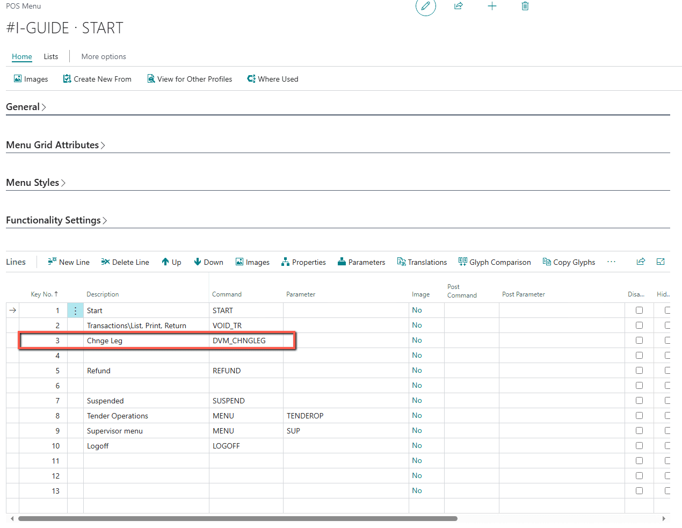
Task: Click the horizontal scrollbar thumb
Action: [x=237, y=518]
